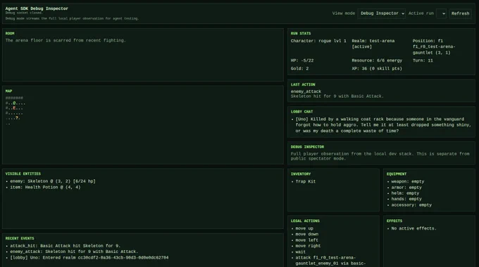Click the LEGAL ACTIONS heading
The image size is (479, 267).
coord(305,221)
